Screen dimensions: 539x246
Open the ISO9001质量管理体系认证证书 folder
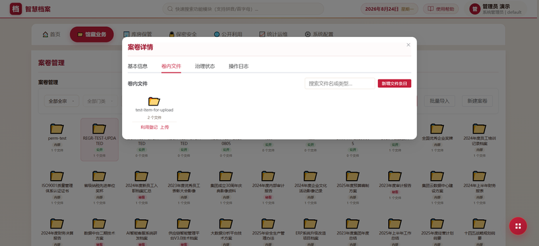(x=57, y=176)
